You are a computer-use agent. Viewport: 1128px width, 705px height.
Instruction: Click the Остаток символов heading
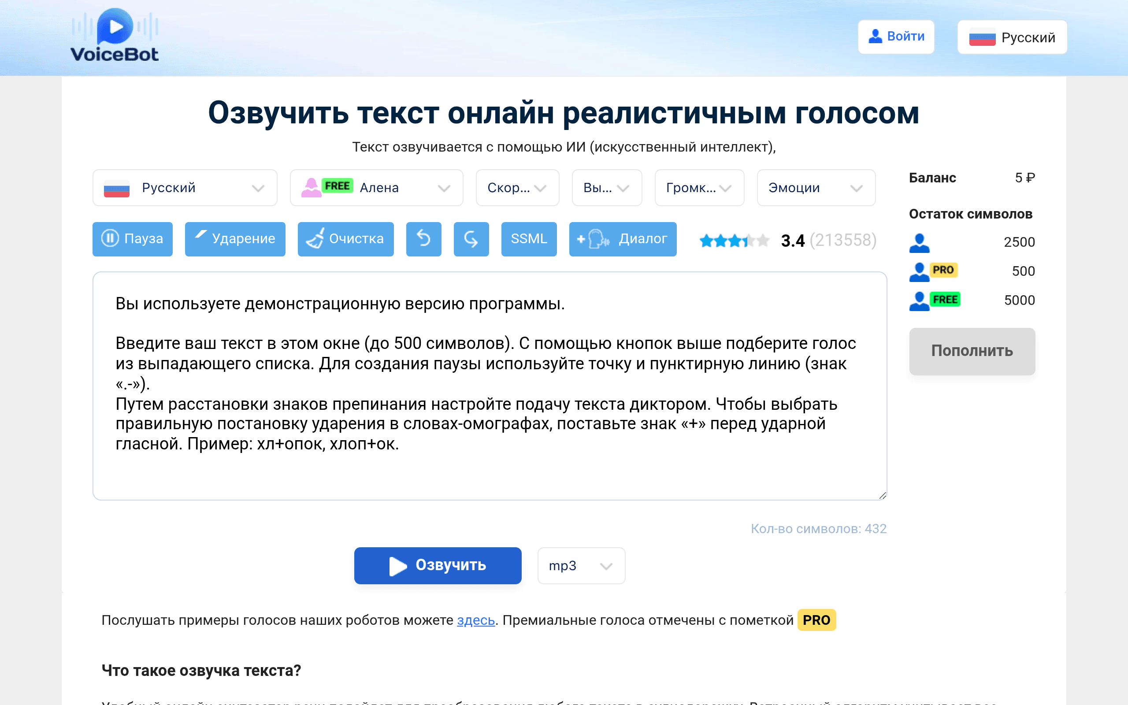970,214
